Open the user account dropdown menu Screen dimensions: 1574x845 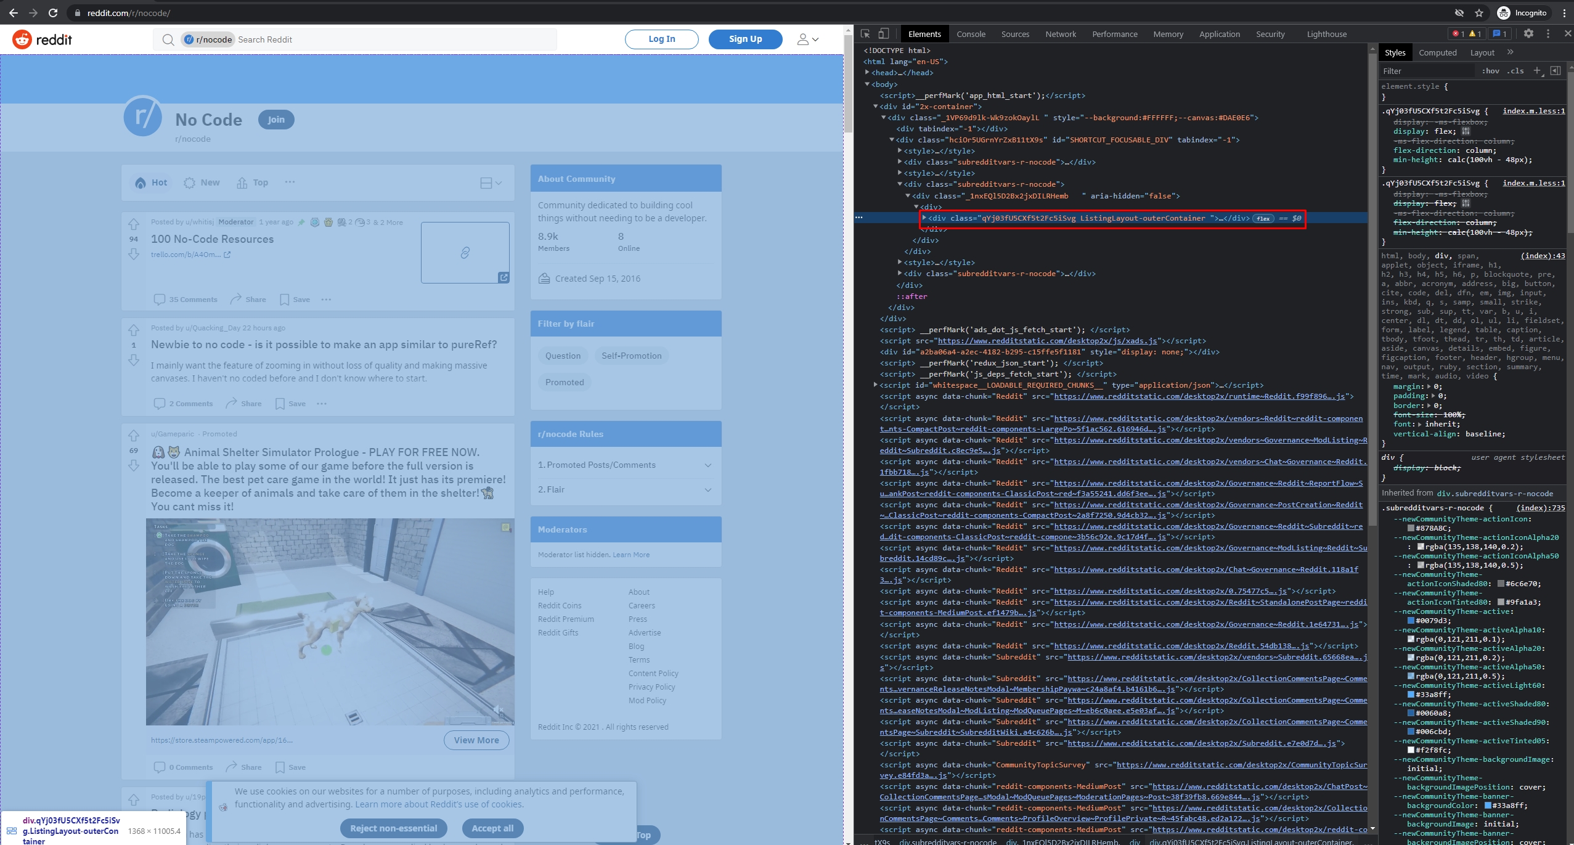(x=808, y=39)
